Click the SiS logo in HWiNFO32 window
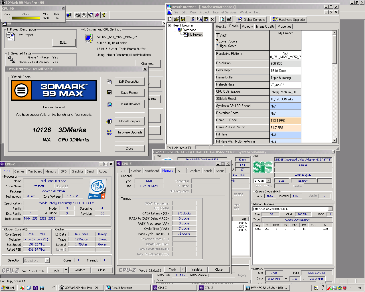 coord(262,167)
